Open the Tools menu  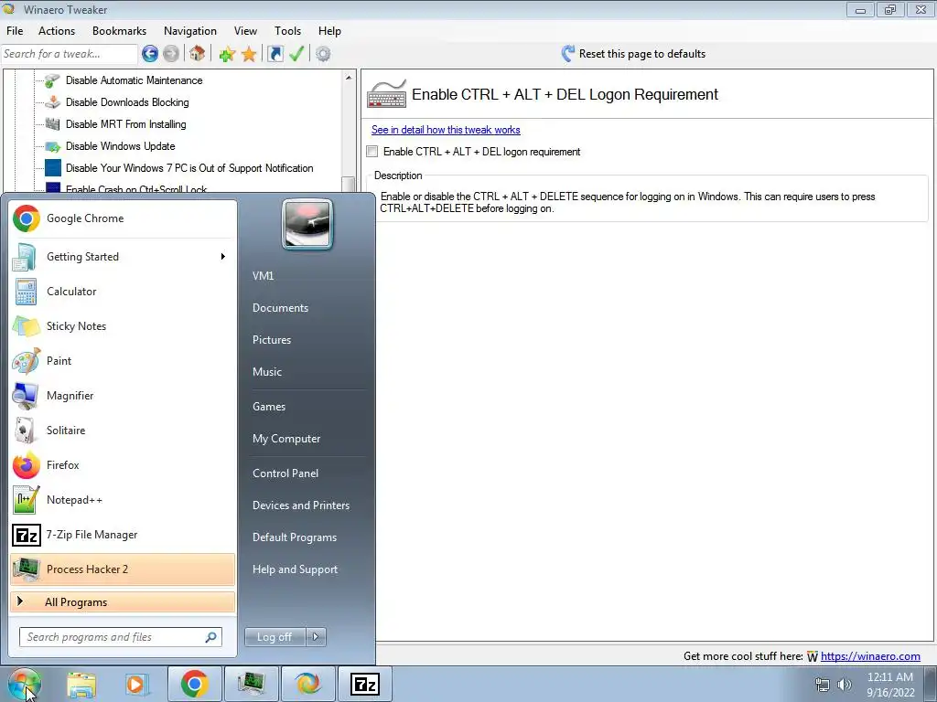(x=287, y=31)
